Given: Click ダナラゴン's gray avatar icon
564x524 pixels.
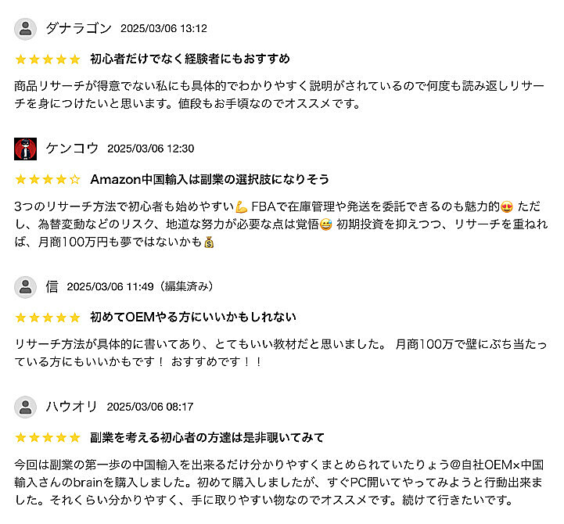Looking at the screenshot, I should coord(26,29).
